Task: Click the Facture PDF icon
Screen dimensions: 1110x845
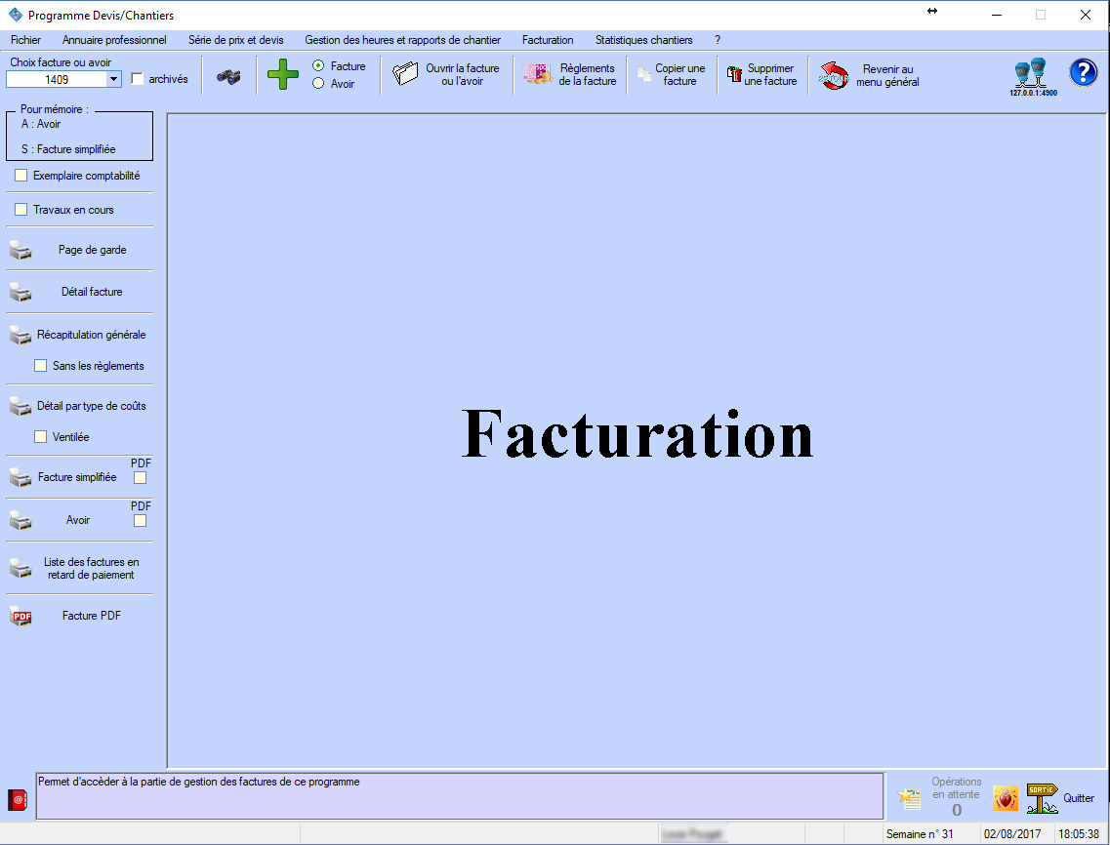Action: tap(21, 617)
